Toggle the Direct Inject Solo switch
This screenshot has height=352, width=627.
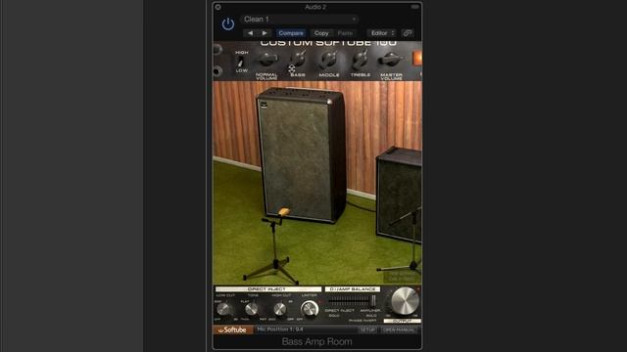(334, 315)
